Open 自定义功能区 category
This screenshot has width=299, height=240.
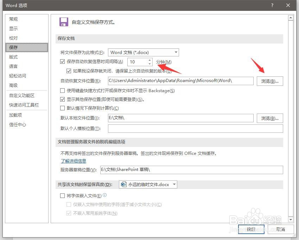27,96
